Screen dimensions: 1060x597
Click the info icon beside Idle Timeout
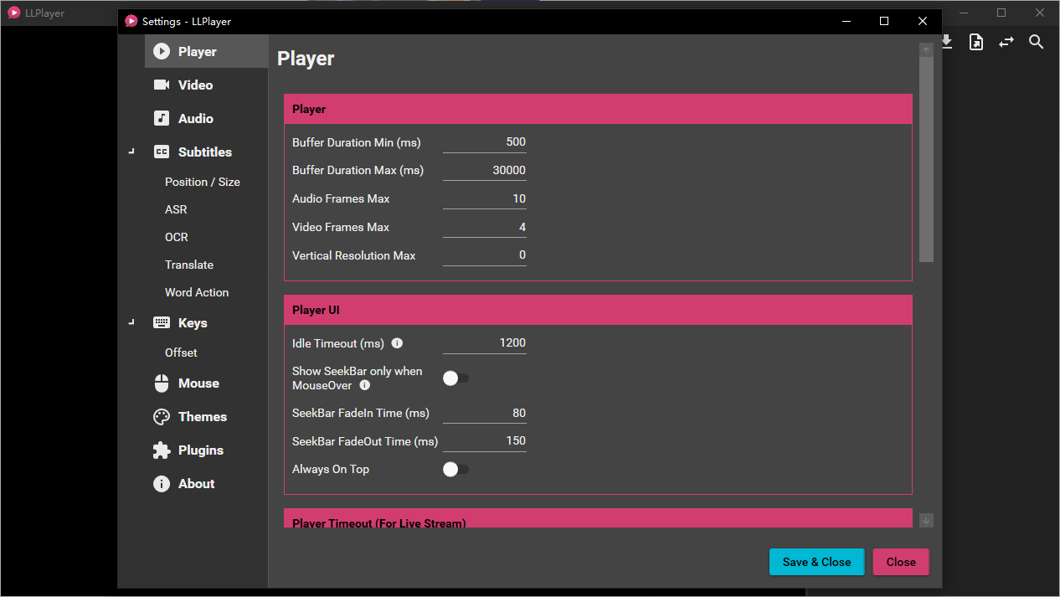[397, 343]
